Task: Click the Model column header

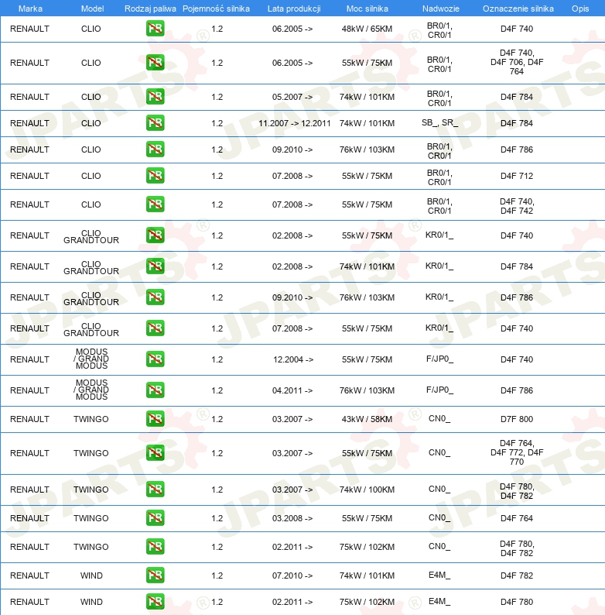Action: pyautogui.click(x=92, y=9)
